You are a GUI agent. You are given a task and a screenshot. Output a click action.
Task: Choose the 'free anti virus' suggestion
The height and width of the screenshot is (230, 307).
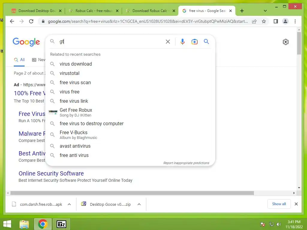tap(130, 155)
